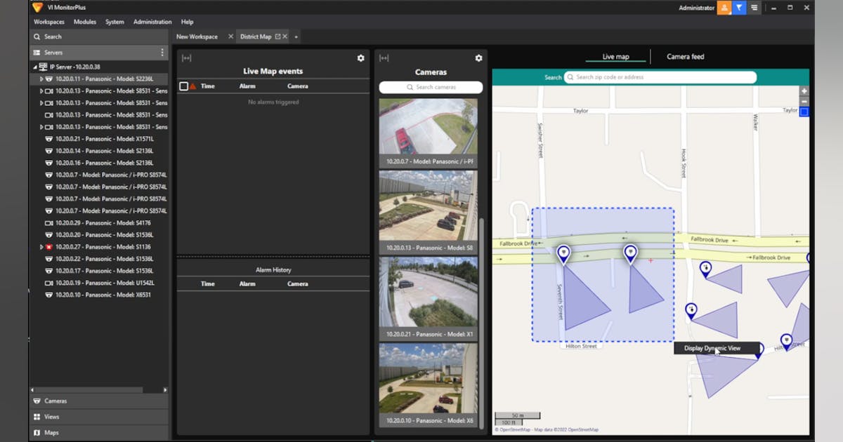Expand the 10.20.0.11 Panasonic S2236L camera entry
This screenshot has width=843, height=442.
point(41,79)
